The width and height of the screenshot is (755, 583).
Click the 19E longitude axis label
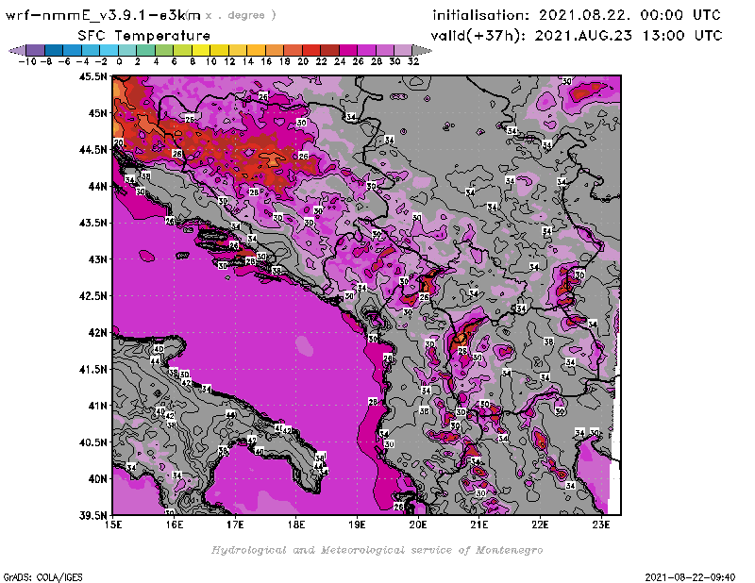coord(358,525)
